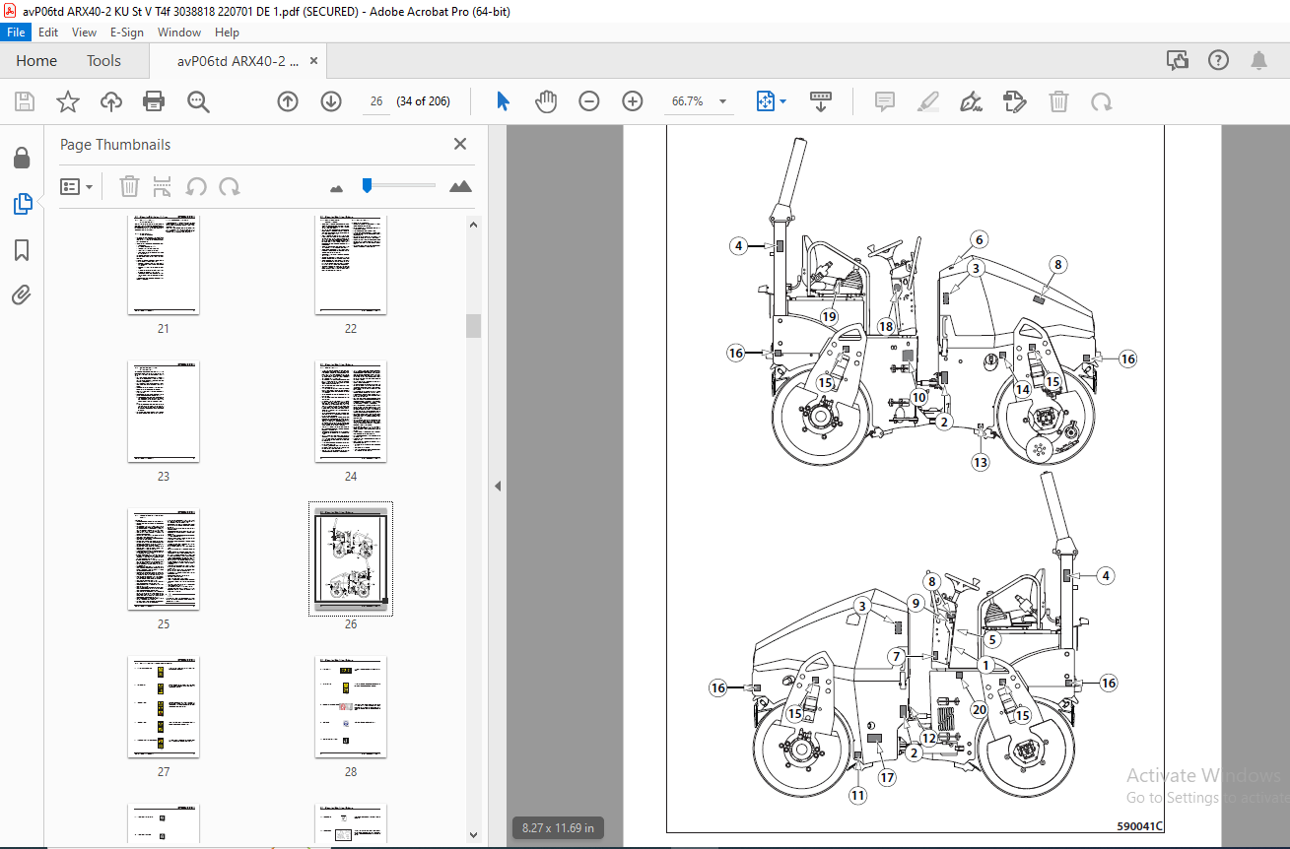Open the View menu
The image size is (1290, 849).
pos(84,33)
